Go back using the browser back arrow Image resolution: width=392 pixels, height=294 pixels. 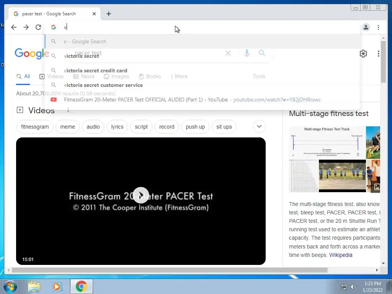14,27
